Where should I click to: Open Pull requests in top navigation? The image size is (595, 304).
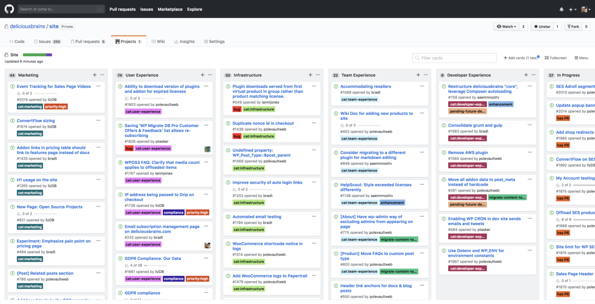click(x=122, y=9)
